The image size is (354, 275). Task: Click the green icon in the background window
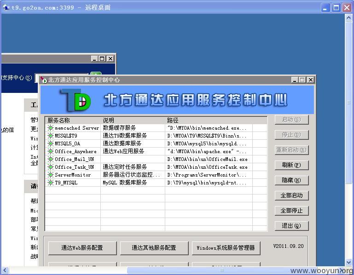click(x=96, y=74)
